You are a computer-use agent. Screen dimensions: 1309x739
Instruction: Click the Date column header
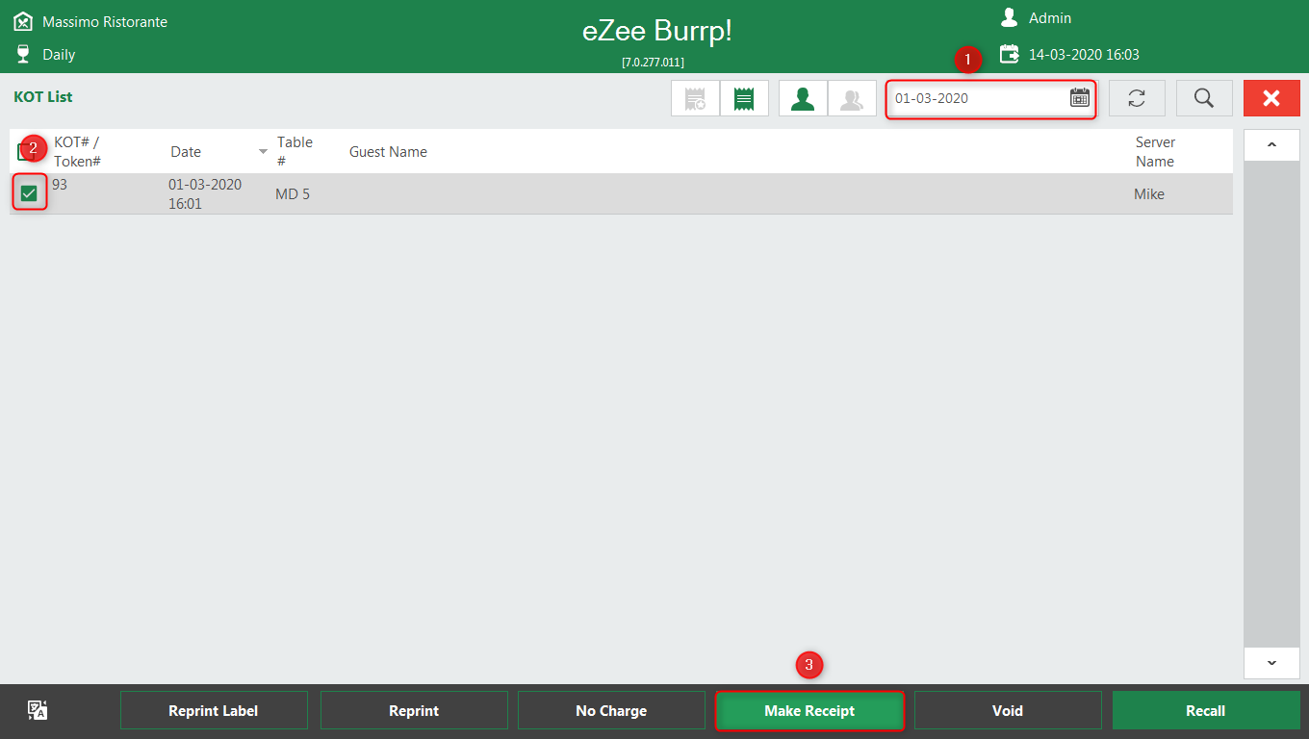click(186, 152)
